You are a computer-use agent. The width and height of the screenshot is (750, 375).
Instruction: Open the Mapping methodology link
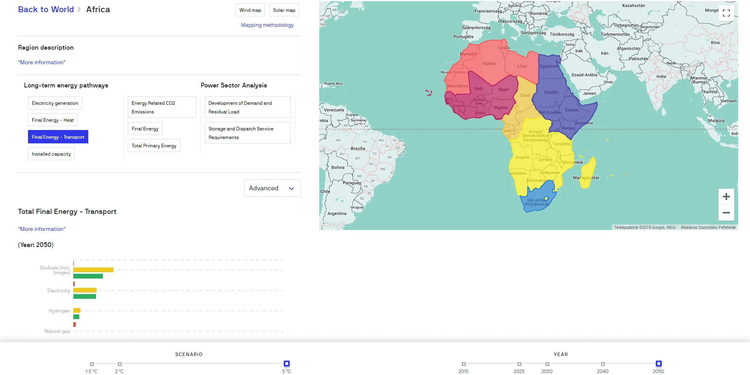(267, 25)
